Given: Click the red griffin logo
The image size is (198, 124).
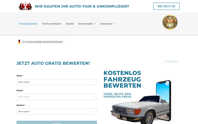Looking at the screenshot, I should click(25, 6).
